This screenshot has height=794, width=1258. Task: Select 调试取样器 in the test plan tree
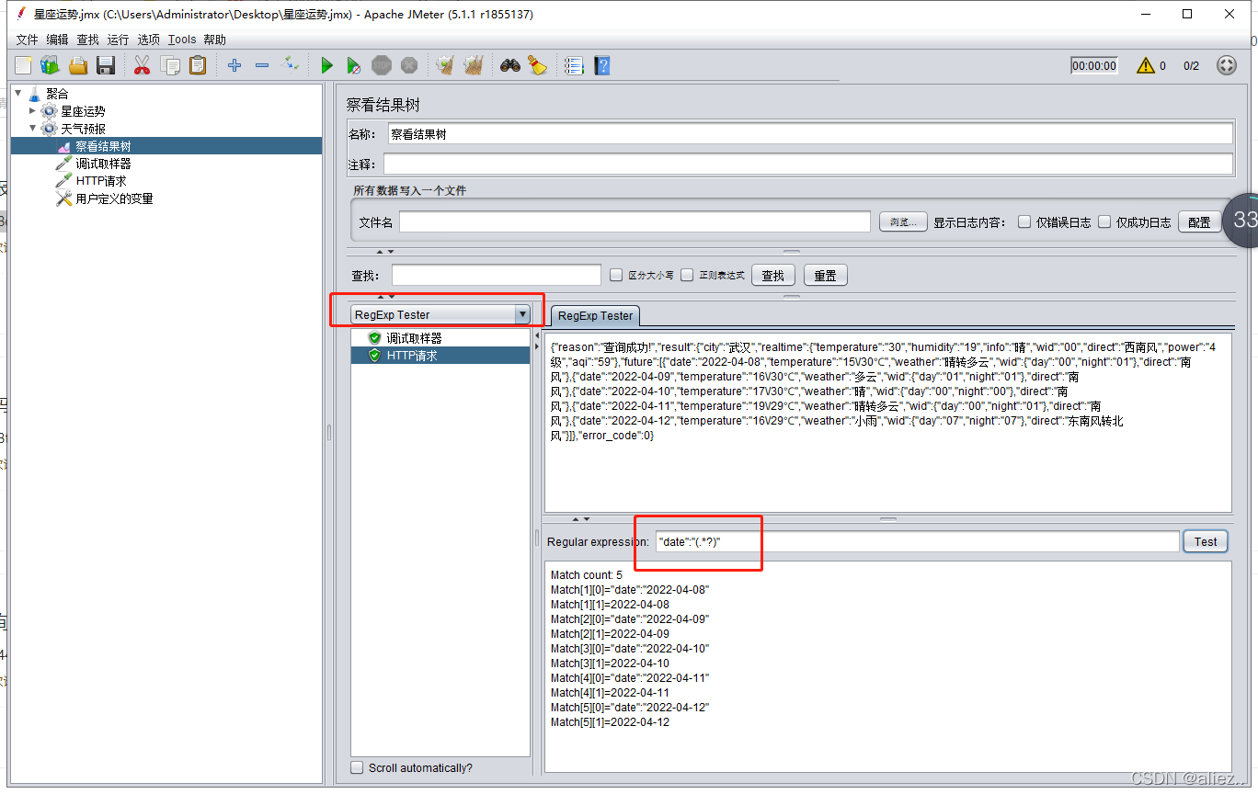(103, 164)
